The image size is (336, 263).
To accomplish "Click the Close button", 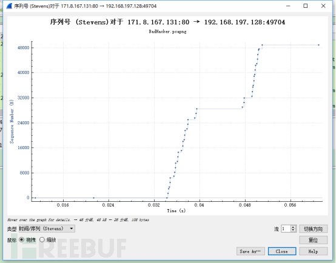I will [282, 251].
